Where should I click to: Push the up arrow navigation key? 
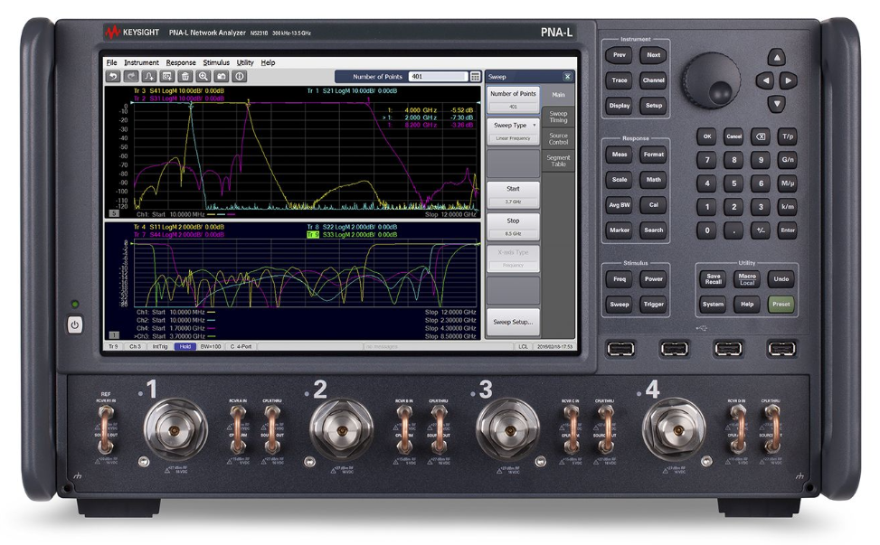click(776, 57)
